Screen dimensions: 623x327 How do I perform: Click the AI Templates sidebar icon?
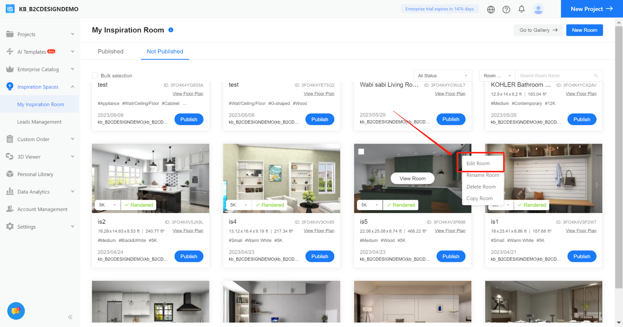coord(10,51)
